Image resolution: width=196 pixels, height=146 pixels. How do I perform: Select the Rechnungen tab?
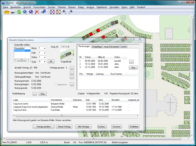pos(84,46)
